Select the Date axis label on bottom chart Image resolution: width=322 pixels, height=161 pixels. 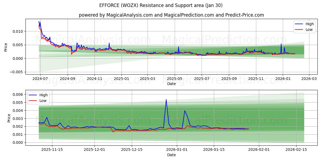pyautogui.click(x=171, y=155)
